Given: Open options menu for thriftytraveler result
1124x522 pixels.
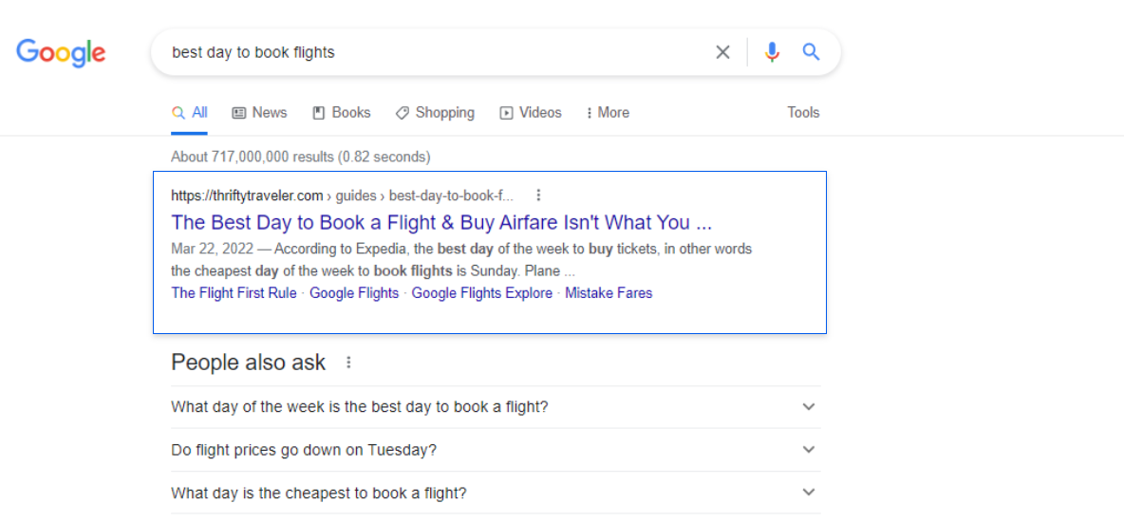Looking at the screenshot, I should click(x=538, y=196).
